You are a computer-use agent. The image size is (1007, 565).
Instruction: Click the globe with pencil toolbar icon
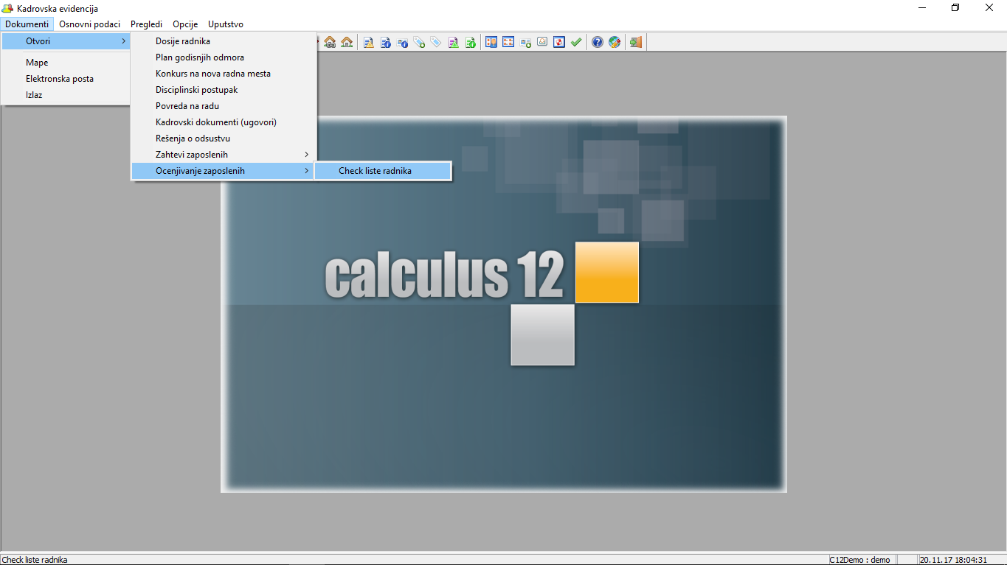pos(615,42)
